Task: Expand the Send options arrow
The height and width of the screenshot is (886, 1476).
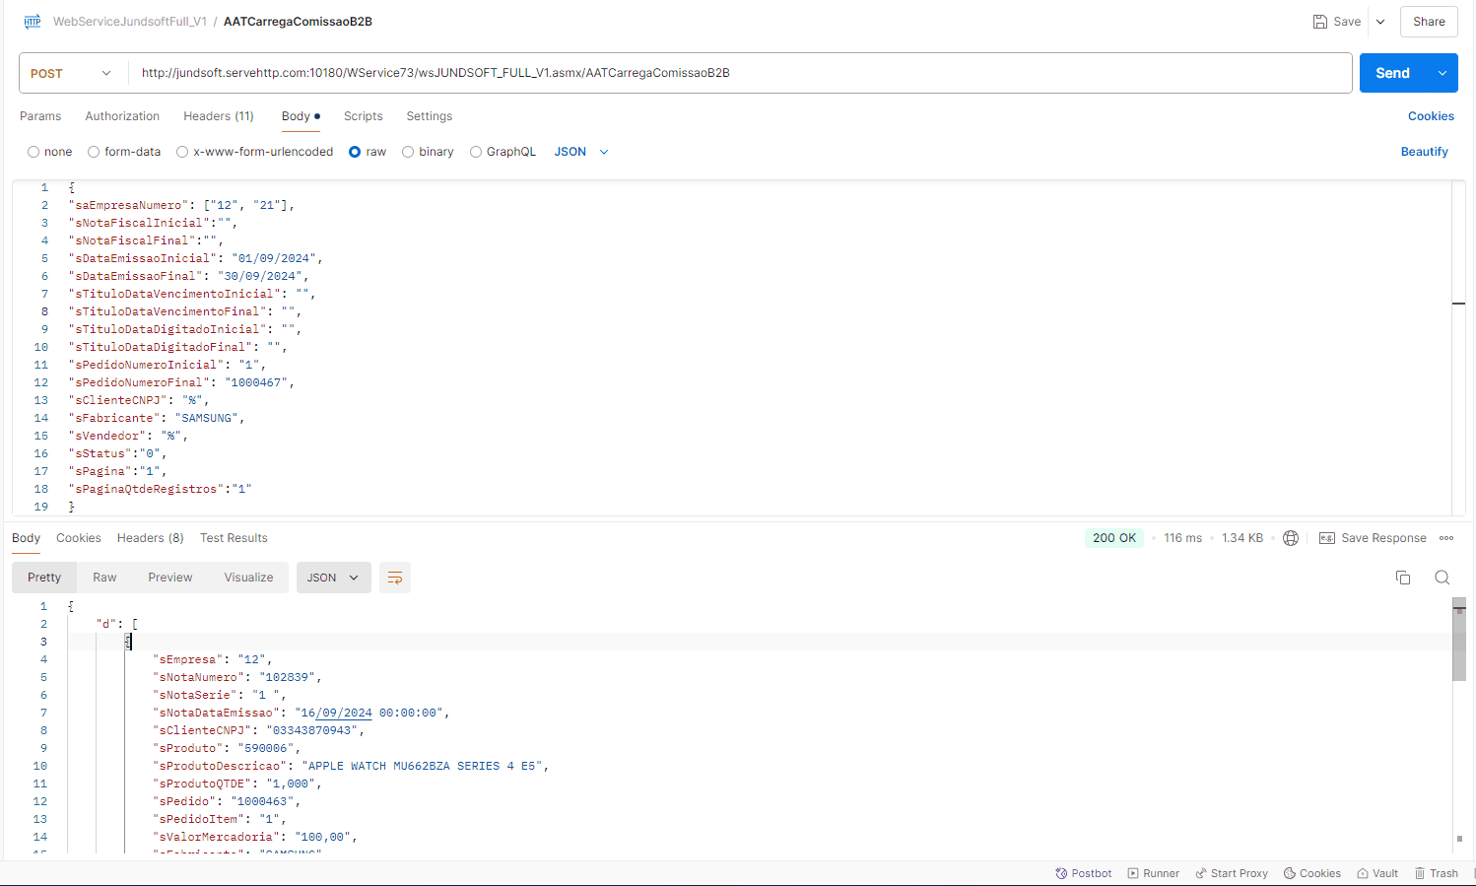Action: [x=1442, y=73]
